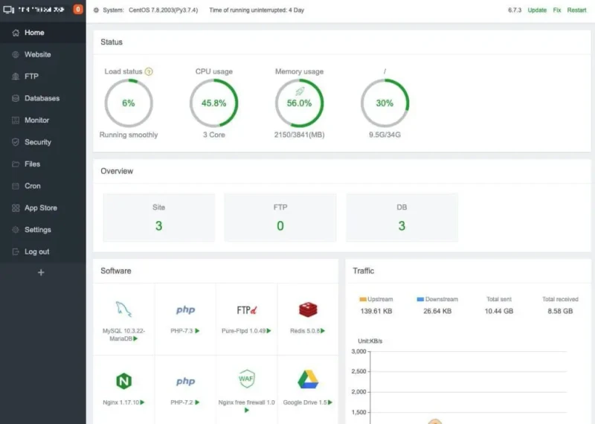Image resolution: width=595 pixels, height=424 pixels.
Task: Click the Total received 8.58 GB value
Action: coord(560,311)
